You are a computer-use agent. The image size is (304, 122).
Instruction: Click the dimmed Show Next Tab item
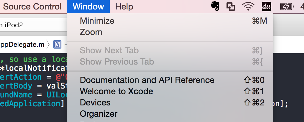(x=170, y=51)
